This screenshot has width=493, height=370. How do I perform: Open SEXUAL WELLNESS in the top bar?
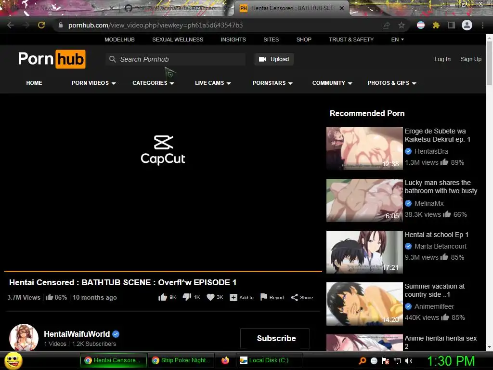tap(178, 40)
